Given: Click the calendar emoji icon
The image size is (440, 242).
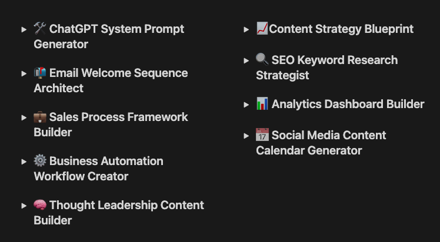Looking at the screenshot, I should (x=262, y=135).
